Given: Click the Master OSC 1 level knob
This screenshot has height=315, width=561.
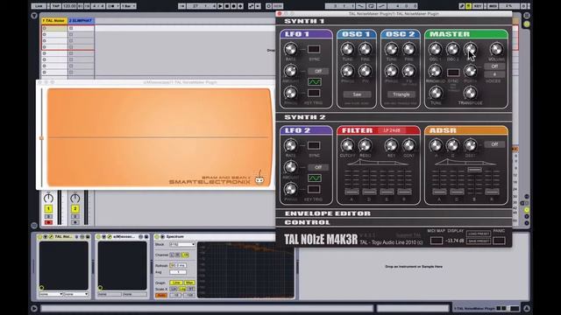Looking at the screenshot, I should point(435,49).
